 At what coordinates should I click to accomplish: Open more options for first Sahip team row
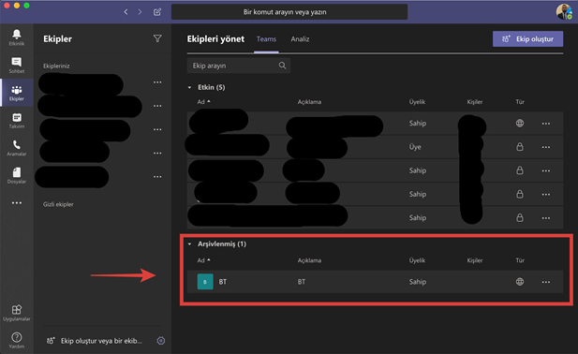pyautogui.click(x=546, y=124)
